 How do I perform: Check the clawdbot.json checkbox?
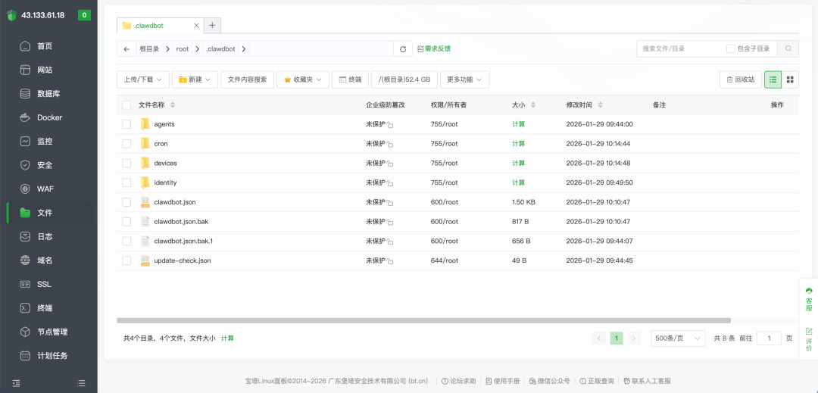126,202
